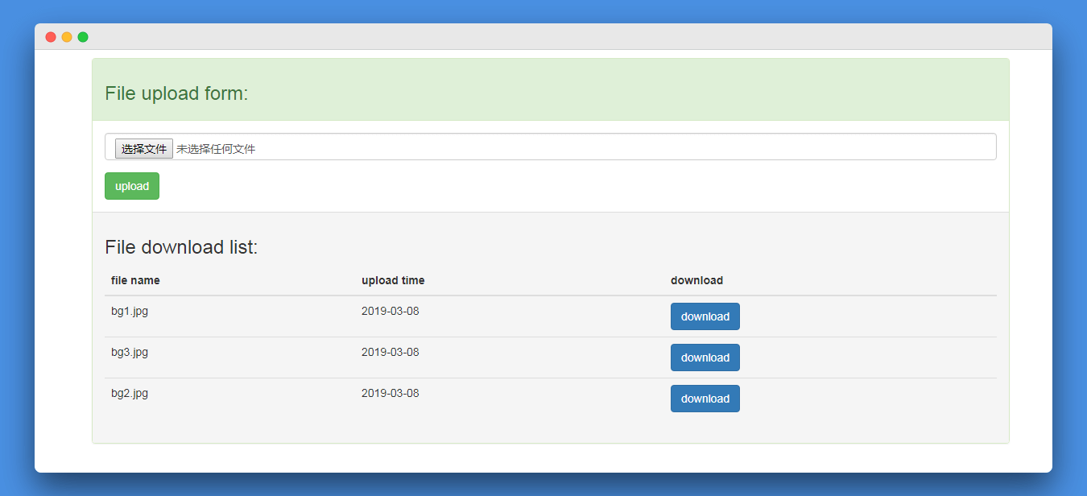The height and width of the screenshot is (496, 1087).
Task: Close the window with red button
Action: (x=51, y=37)
